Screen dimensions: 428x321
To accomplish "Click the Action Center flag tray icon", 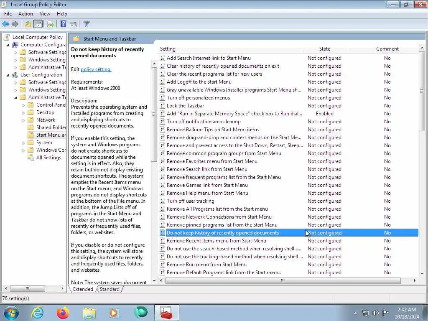I will (385, 313).
